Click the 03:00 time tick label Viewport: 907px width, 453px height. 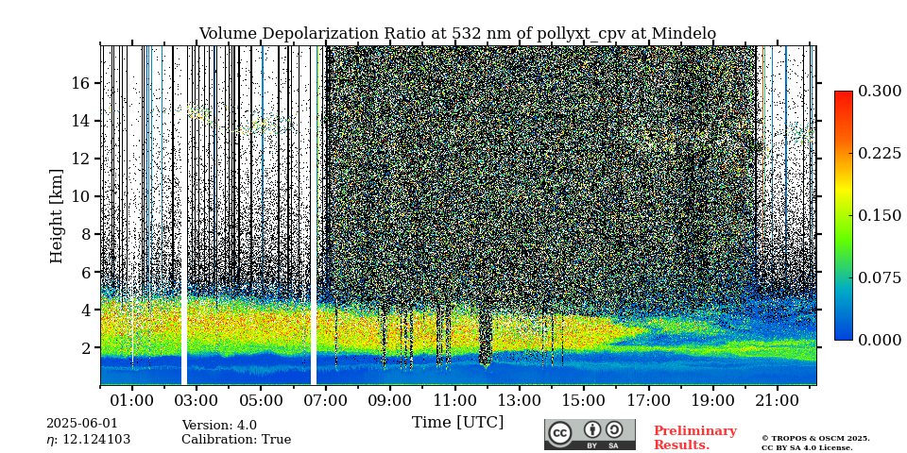coord(197,400)
